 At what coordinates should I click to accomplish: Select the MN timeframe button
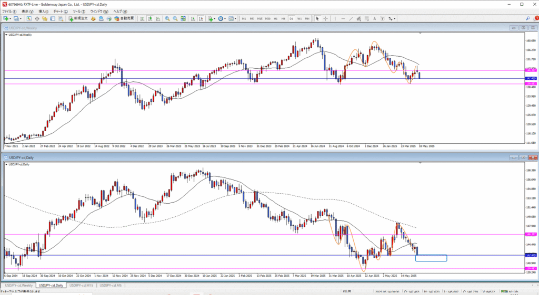307,18
